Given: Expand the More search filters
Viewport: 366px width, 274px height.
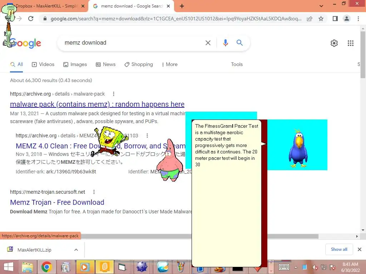Looking at the screenshot, I should [x=170, y=65].
